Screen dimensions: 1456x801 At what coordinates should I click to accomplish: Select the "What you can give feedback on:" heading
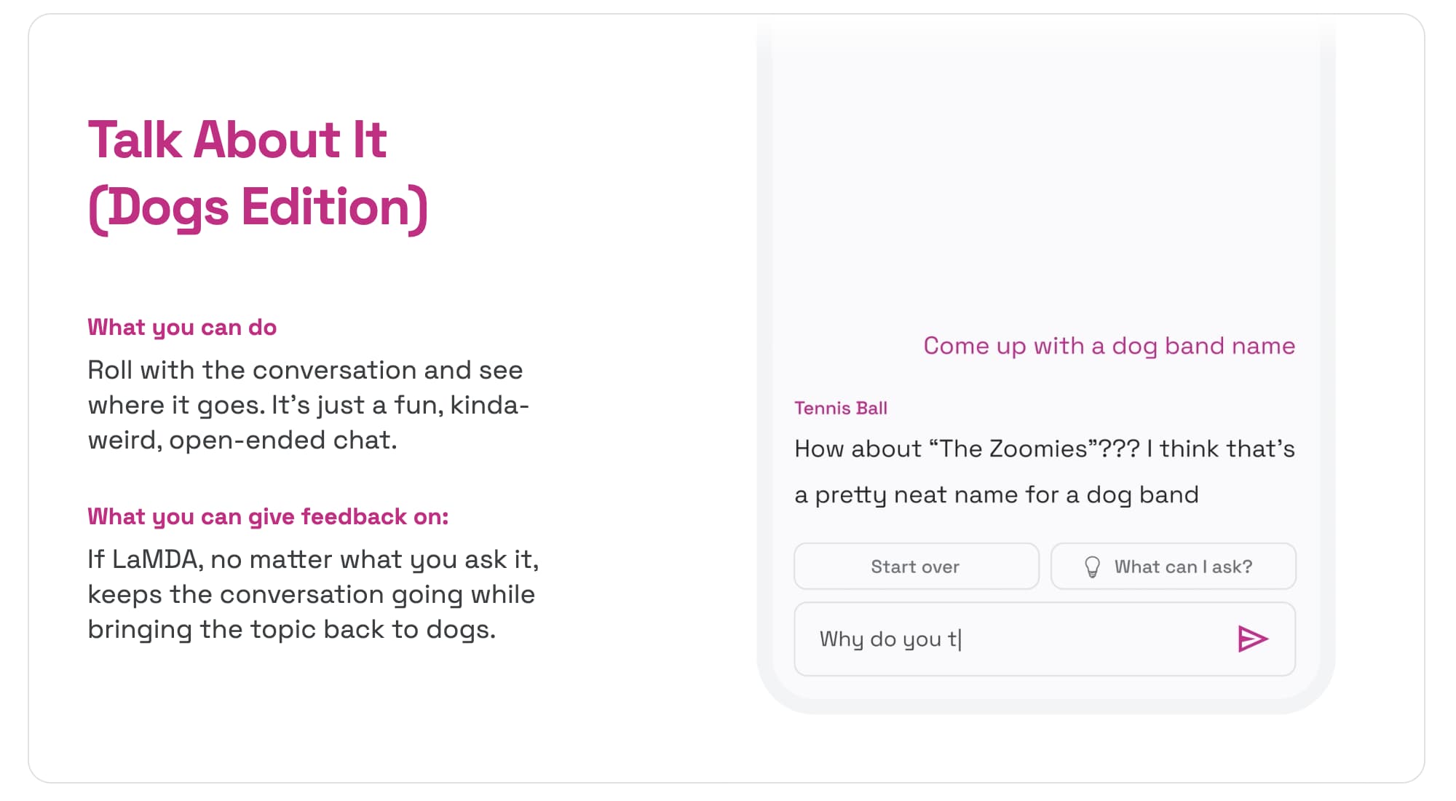[268, 516]
